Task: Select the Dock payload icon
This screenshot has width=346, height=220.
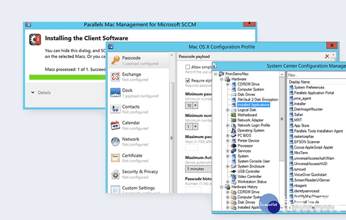Action: click(x=115, y=93)
